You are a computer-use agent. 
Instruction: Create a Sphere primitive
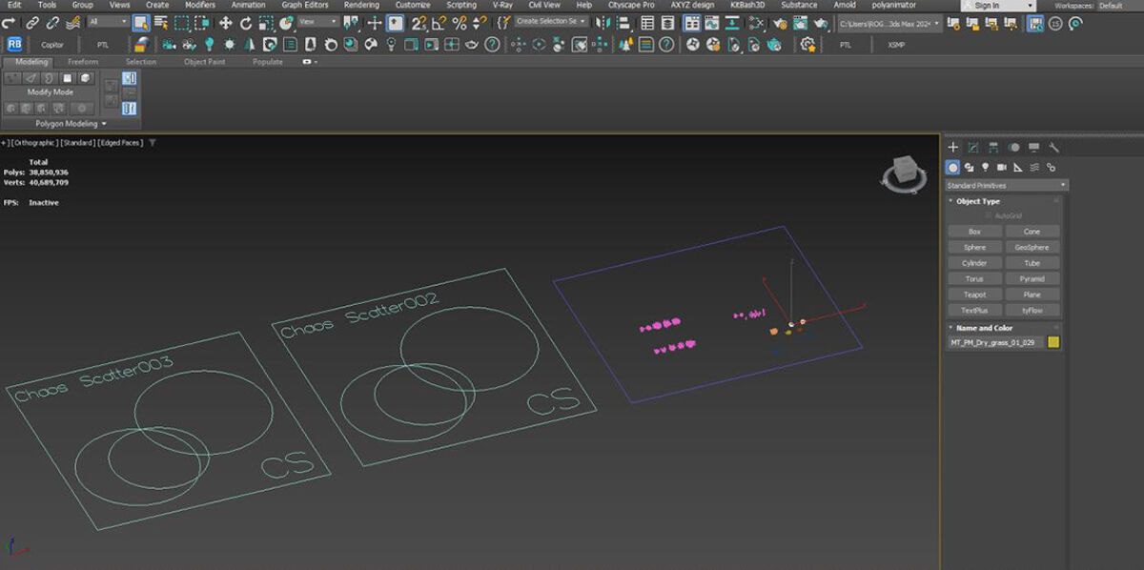click(x=974, y=247)
